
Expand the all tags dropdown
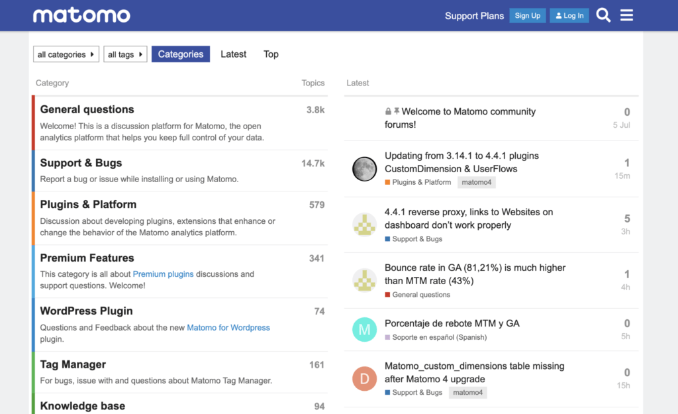coord(124,54)
